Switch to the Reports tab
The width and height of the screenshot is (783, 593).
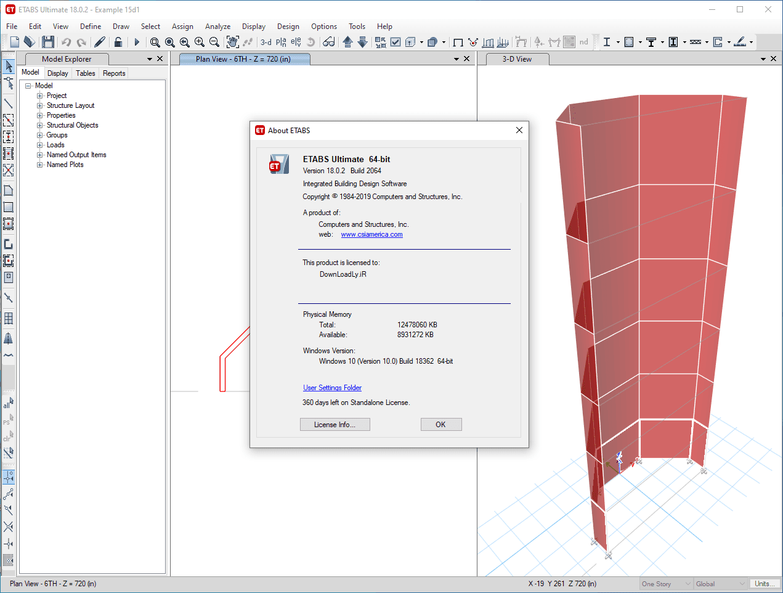point(114,73)
